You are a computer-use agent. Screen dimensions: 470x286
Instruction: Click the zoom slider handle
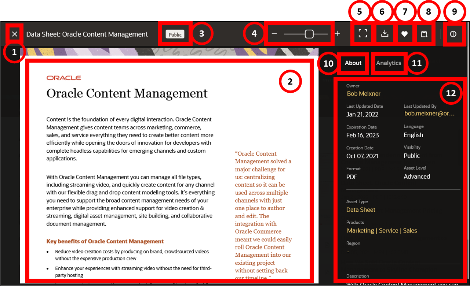click(309, 33)
